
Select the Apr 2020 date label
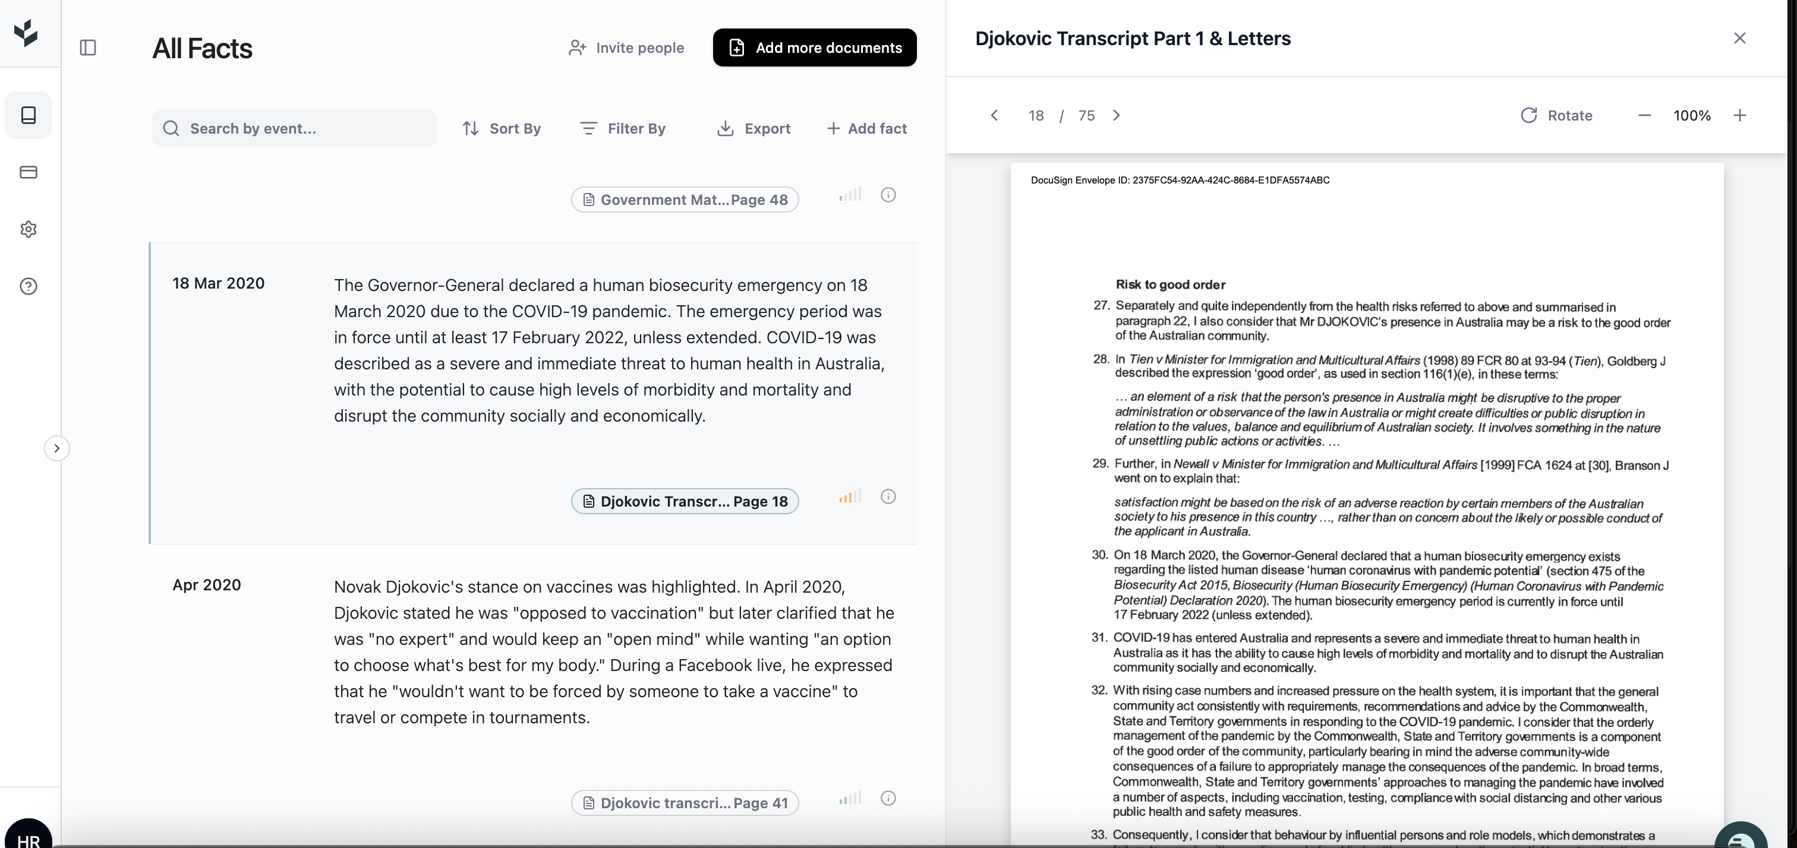tap(206, 585)
